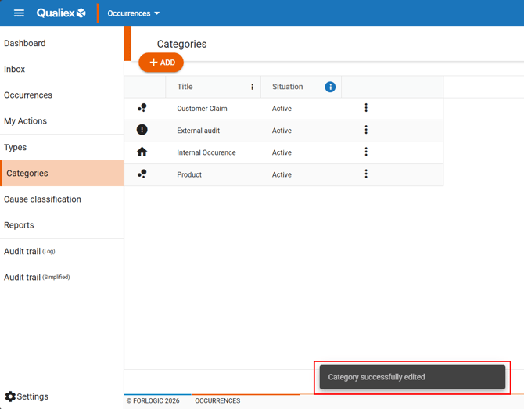
Task: Open the Title column options menu
Action: click(x=252, y=87)
